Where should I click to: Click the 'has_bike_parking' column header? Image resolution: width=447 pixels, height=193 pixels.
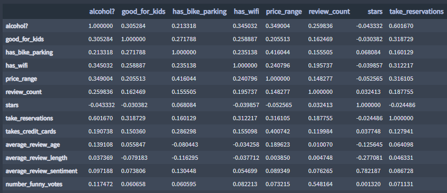pyautogui.click(x=200, y=12)
